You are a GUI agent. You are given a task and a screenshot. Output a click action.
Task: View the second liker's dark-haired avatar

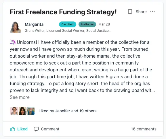click(x=22, y=111)
